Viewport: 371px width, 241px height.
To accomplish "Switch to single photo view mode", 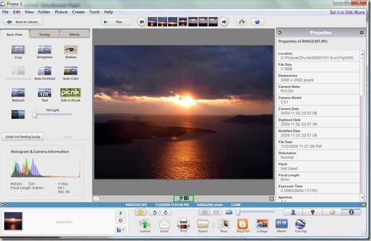I will [205, 212].
